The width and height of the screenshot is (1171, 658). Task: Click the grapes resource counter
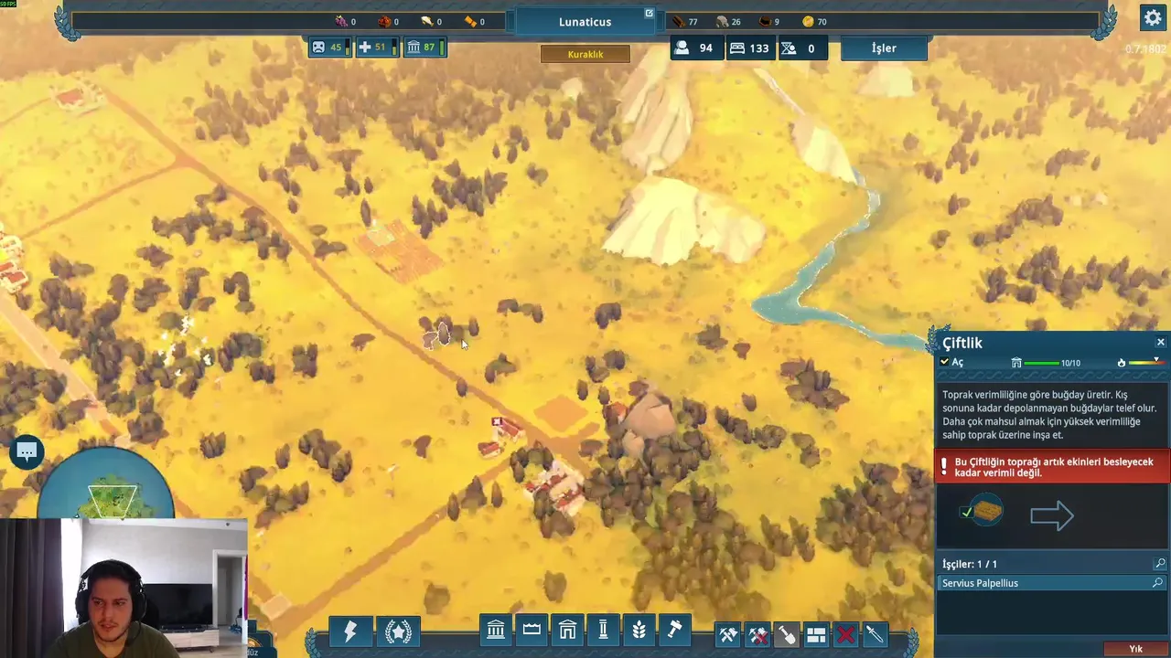346,21
